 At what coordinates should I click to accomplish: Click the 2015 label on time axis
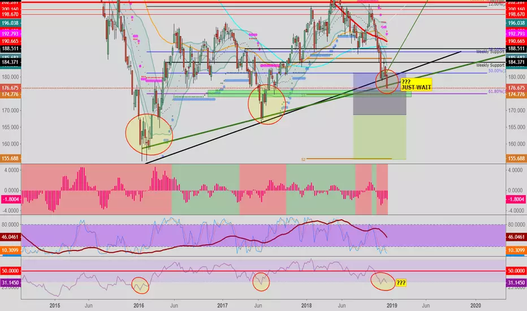pos(55,305)
